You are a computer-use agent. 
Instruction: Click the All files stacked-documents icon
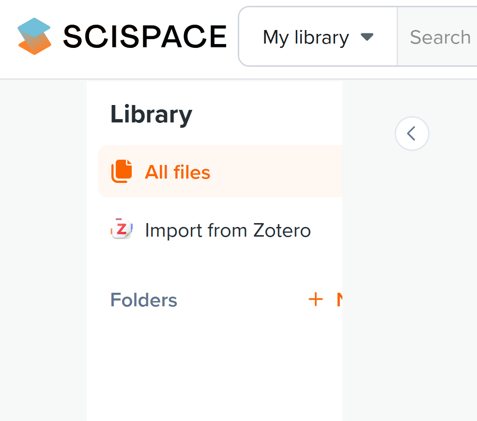click(x=122, y=172)
